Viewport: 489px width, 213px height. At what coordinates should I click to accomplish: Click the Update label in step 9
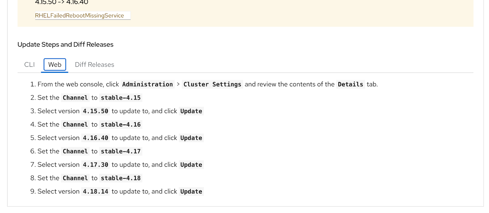pyautogui.click(x=191, y=191)
